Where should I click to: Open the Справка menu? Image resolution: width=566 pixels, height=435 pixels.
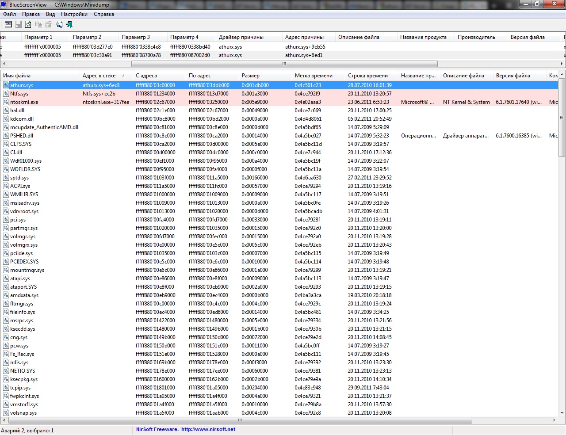tap(104, 14)
